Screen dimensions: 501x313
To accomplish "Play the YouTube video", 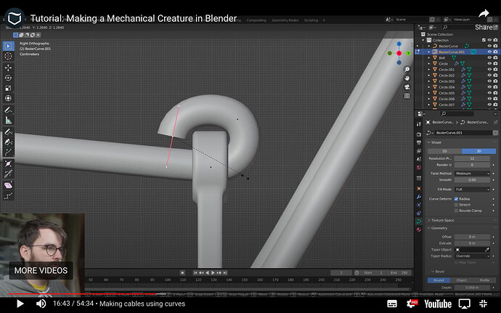I will [20, 304].
